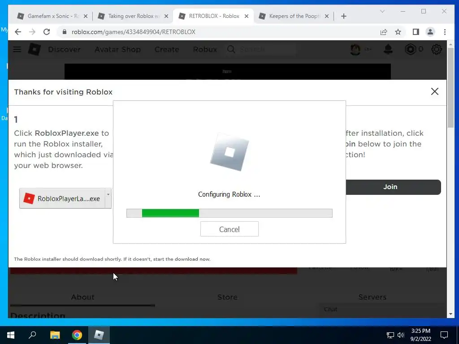The width and height of the screenshot is (459, 344).
Task: Open the Robux page
Action: (x=205, y=49)
